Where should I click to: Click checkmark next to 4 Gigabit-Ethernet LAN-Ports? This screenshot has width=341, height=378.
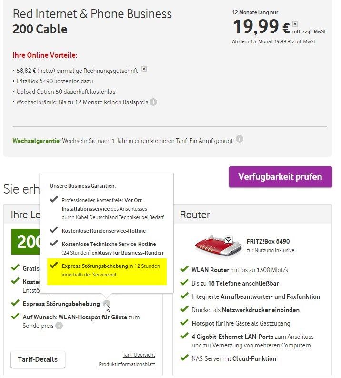click(x=184, y=337)
